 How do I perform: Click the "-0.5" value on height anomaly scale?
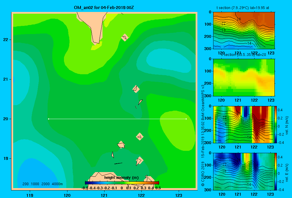pos(85,188)
